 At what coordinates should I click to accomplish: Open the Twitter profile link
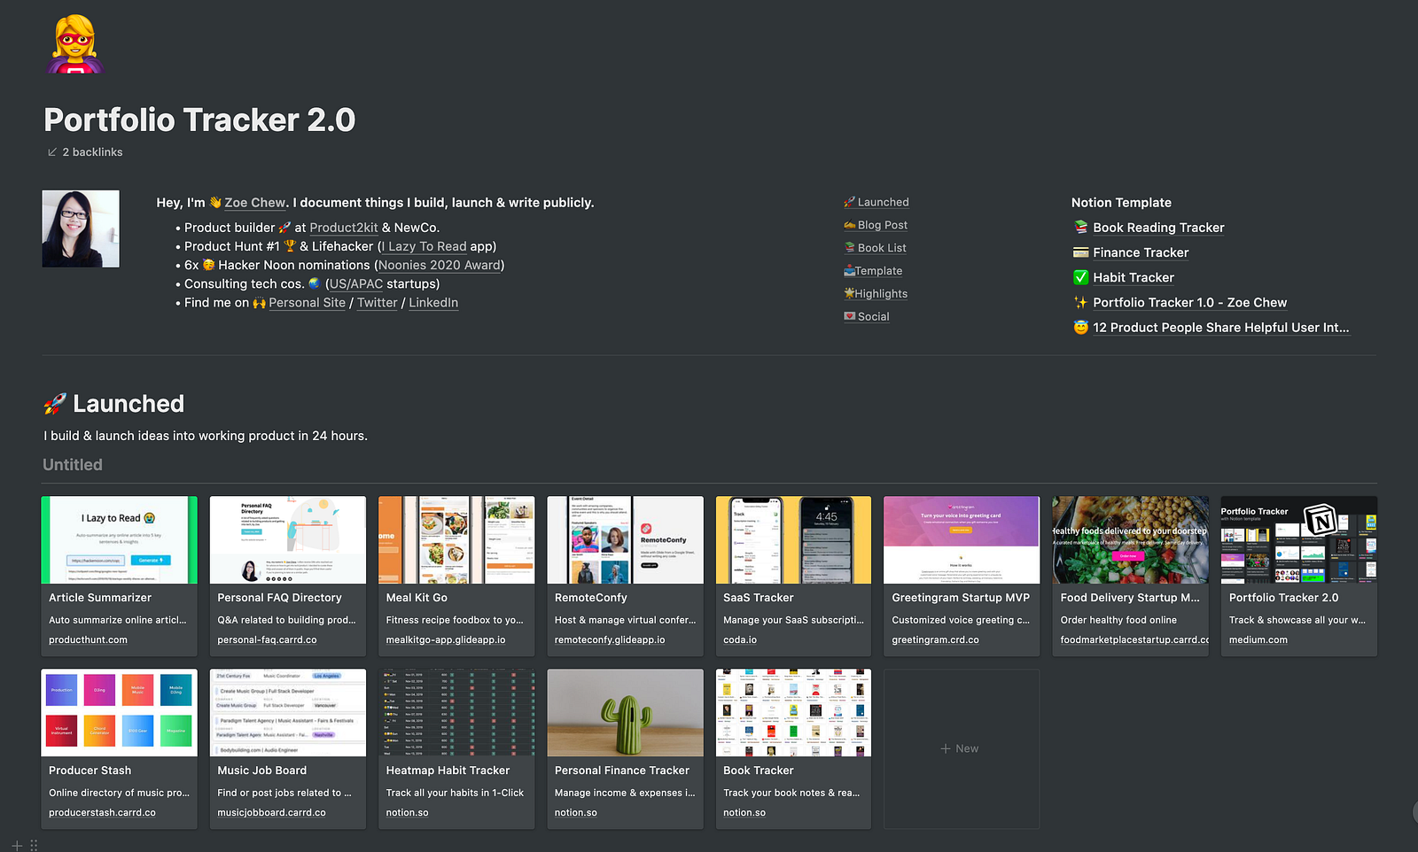(x=377, y=303)
